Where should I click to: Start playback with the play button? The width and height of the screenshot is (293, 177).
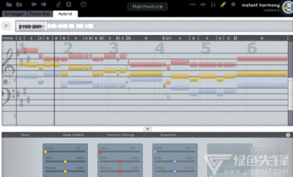(x=6, y=26)
